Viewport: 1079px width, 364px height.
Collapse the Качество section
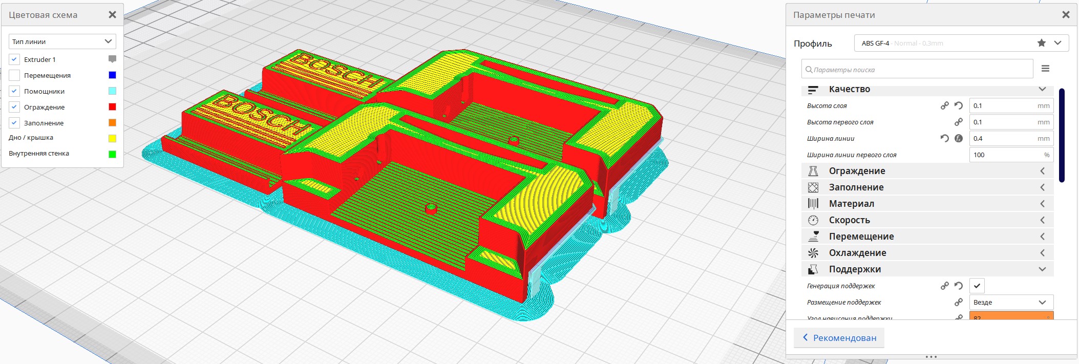coord(1042,89)
